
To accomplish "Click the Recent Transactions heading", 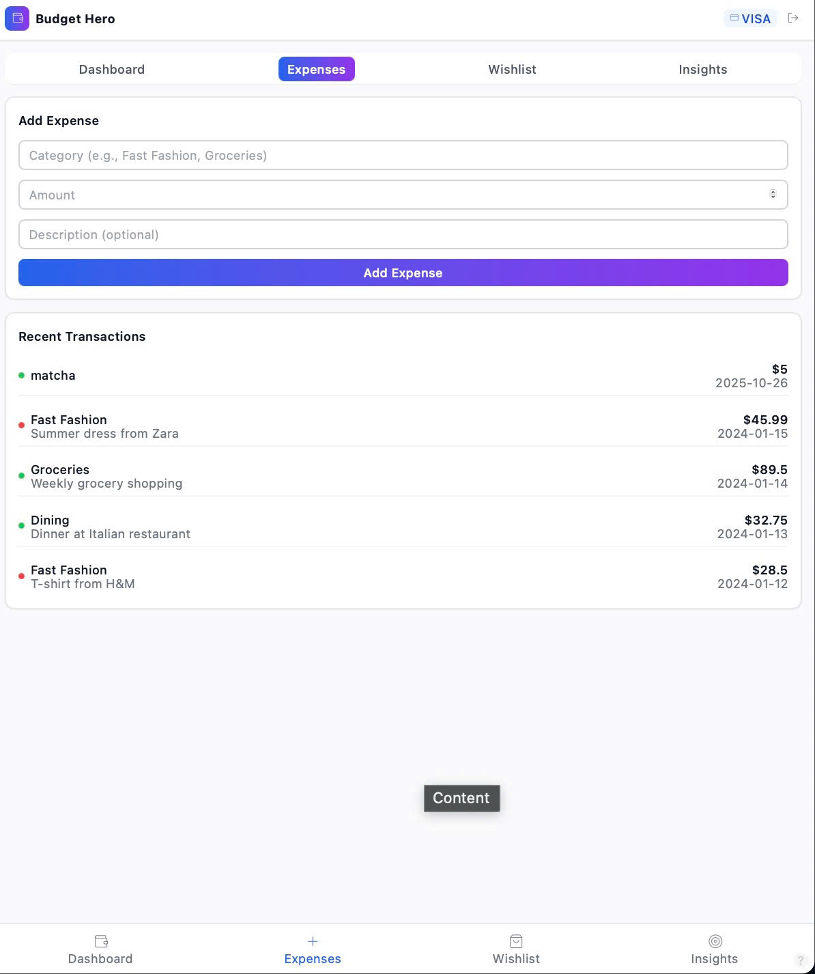I will point(82,336).
